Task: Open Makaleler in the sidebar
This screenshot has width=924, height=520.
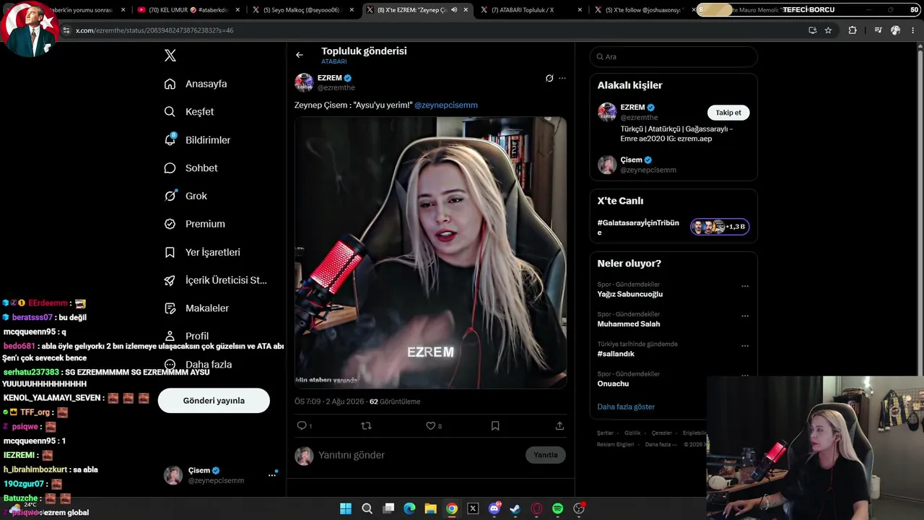Action: click(x=196, y=308)
